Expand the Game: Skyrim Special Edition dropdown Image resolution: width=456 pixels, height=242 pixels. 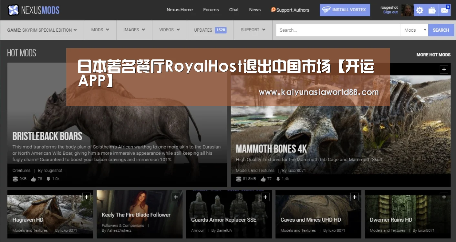tap(42, 30)
